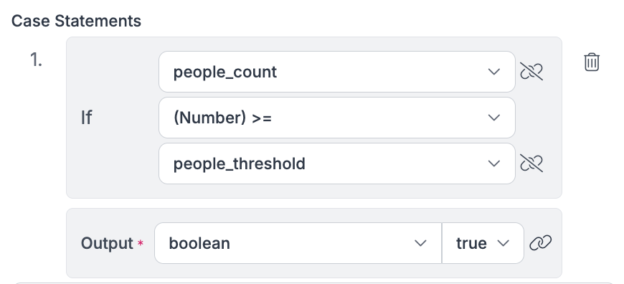Open the true value dropdown
Screen dimensions: 624x284
click(x=483, y=243)
